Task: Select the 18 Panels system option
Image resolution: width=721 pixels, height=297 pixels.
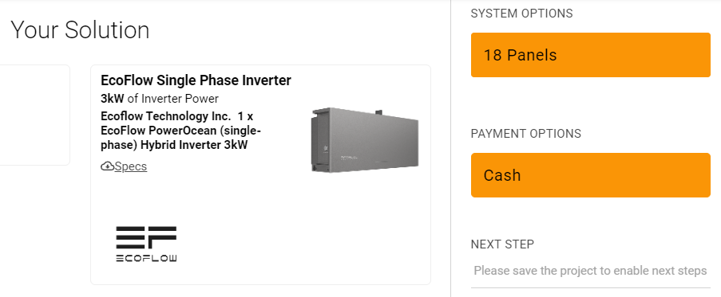Action: click(x=590, y=55)
